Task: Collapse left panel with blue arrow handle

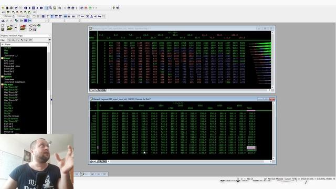Action: [51, 100]
